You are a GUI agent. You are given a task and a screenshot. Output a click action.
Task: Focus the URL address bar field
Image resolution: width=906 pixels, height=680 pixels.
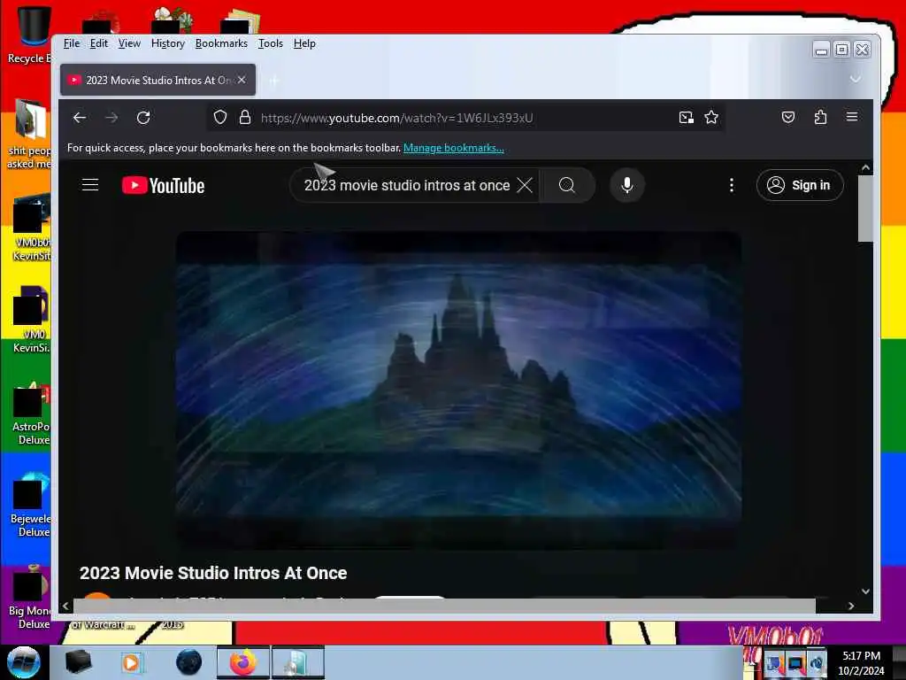pyautogui.click(x=465, y=118)
